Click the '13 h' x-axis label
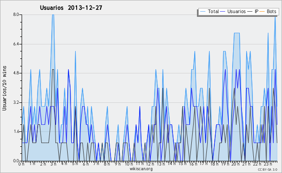Screen dimensions: 282x173 [x=161, y=164]
